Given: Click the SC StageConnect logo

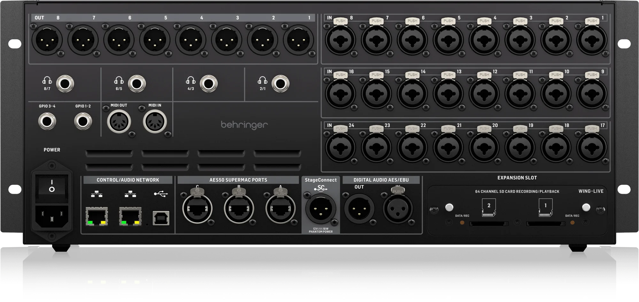Looking at the screenshot, I should tap(321, 188).
